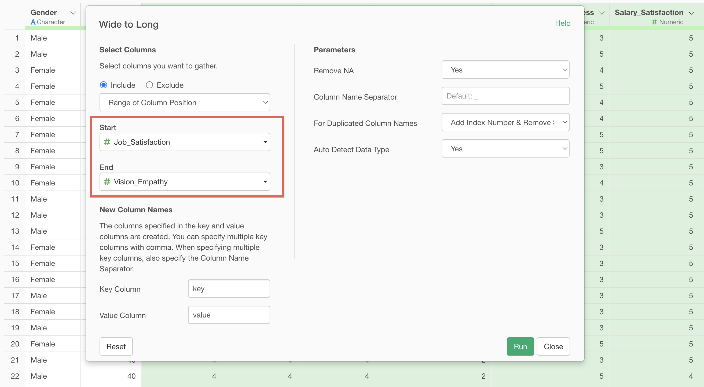Open Gender column header menu chevron
Screen dimensions: 704x387
tap(73, 13)
